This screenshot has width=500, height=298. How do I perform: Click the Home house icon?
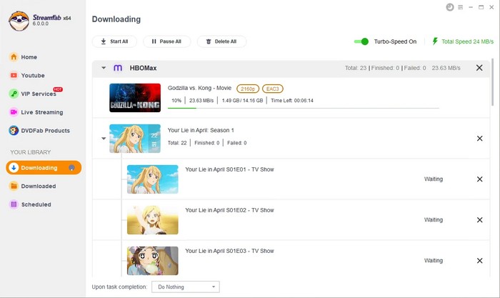(x=14, y=57)
